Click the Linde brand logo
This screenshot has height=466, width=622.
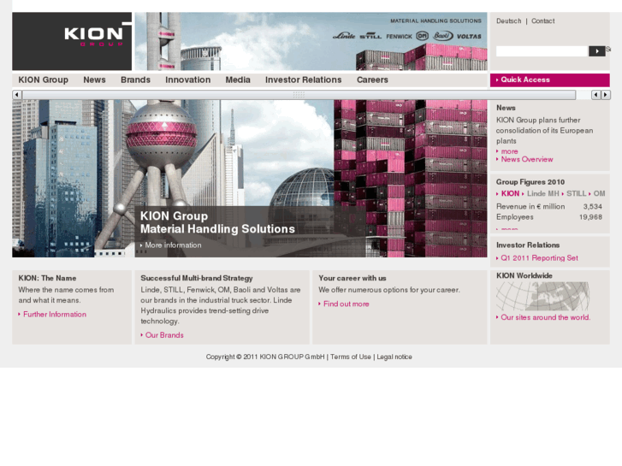point(344,36)
